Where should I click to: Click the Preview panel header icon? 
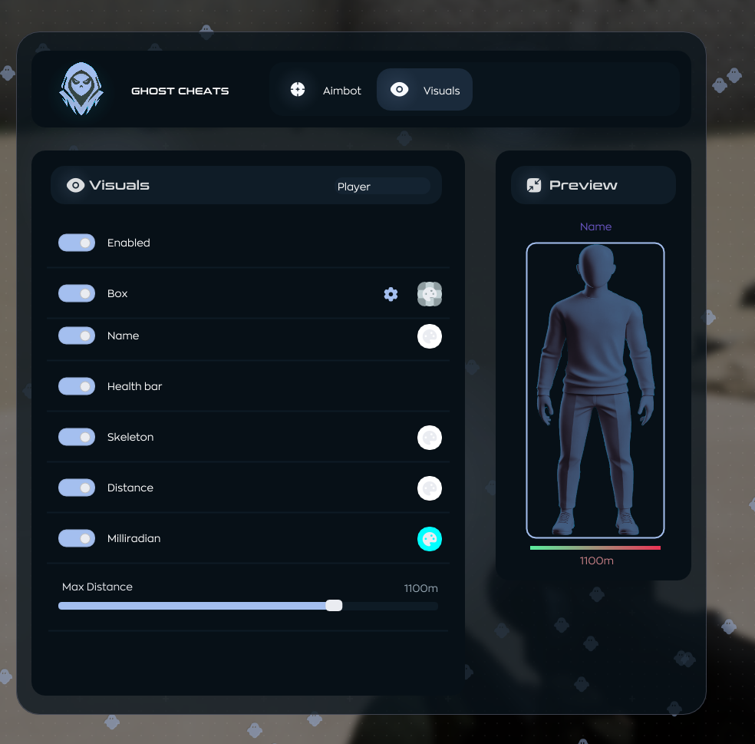click(534, 185)
